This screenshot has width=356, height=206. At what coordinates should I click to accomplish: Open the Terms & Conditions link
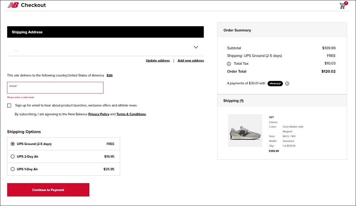[131, 114]
